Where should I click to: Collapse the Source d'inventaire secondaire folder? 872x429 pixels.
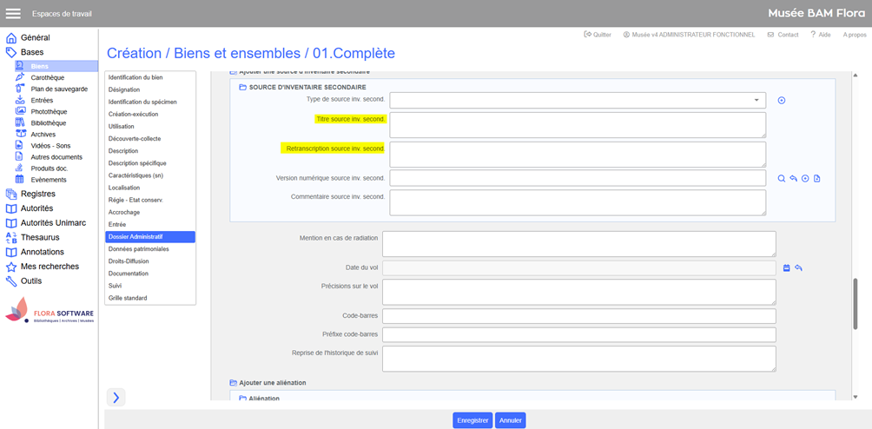click(x=243, y=88)
